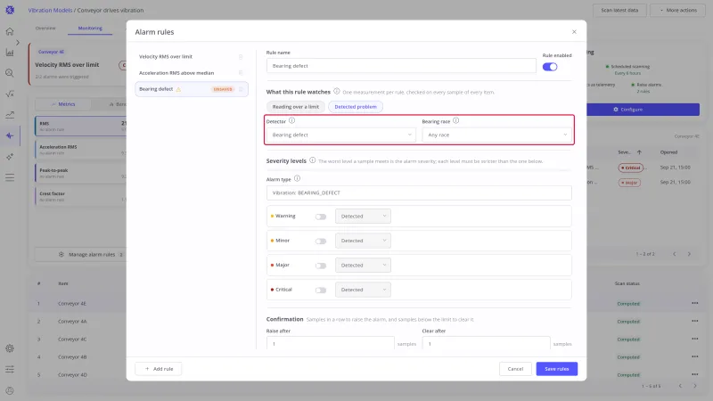Open the Detector dropdown
Viewport: 713px width, 401px height.
tap(341, 135)
